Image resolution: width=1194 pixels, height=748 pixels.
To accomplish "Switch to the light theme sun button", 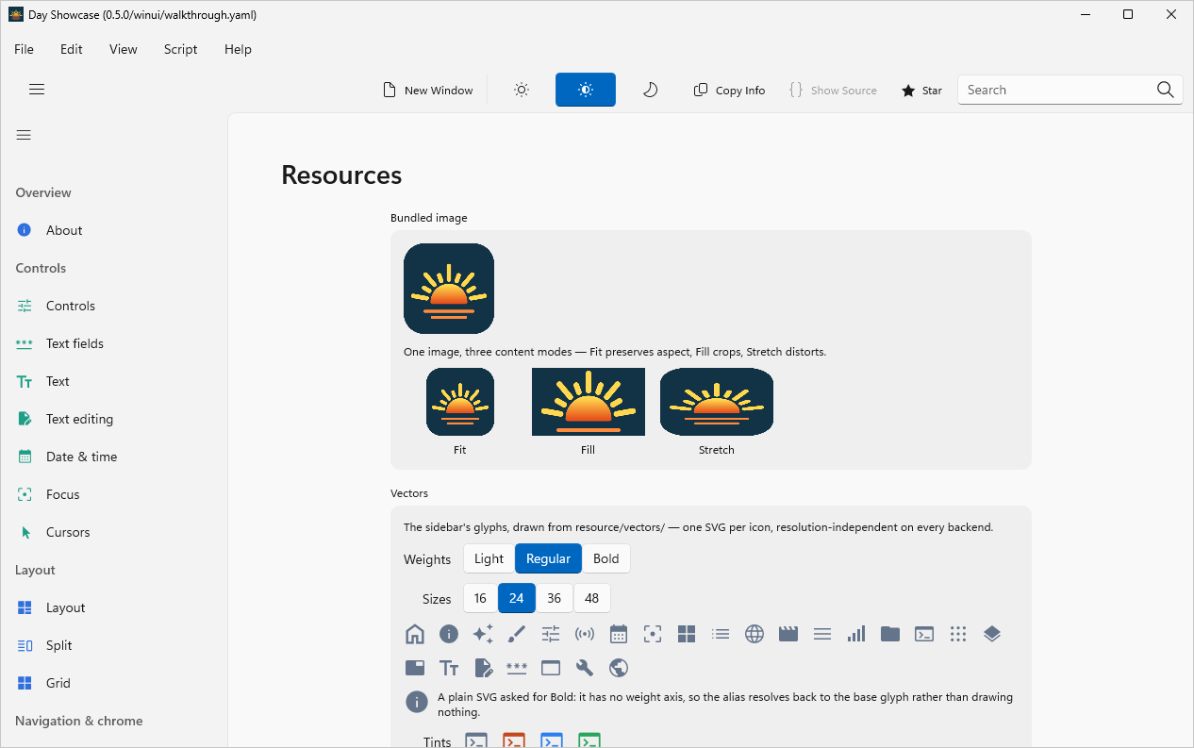I will coord(522,90).
